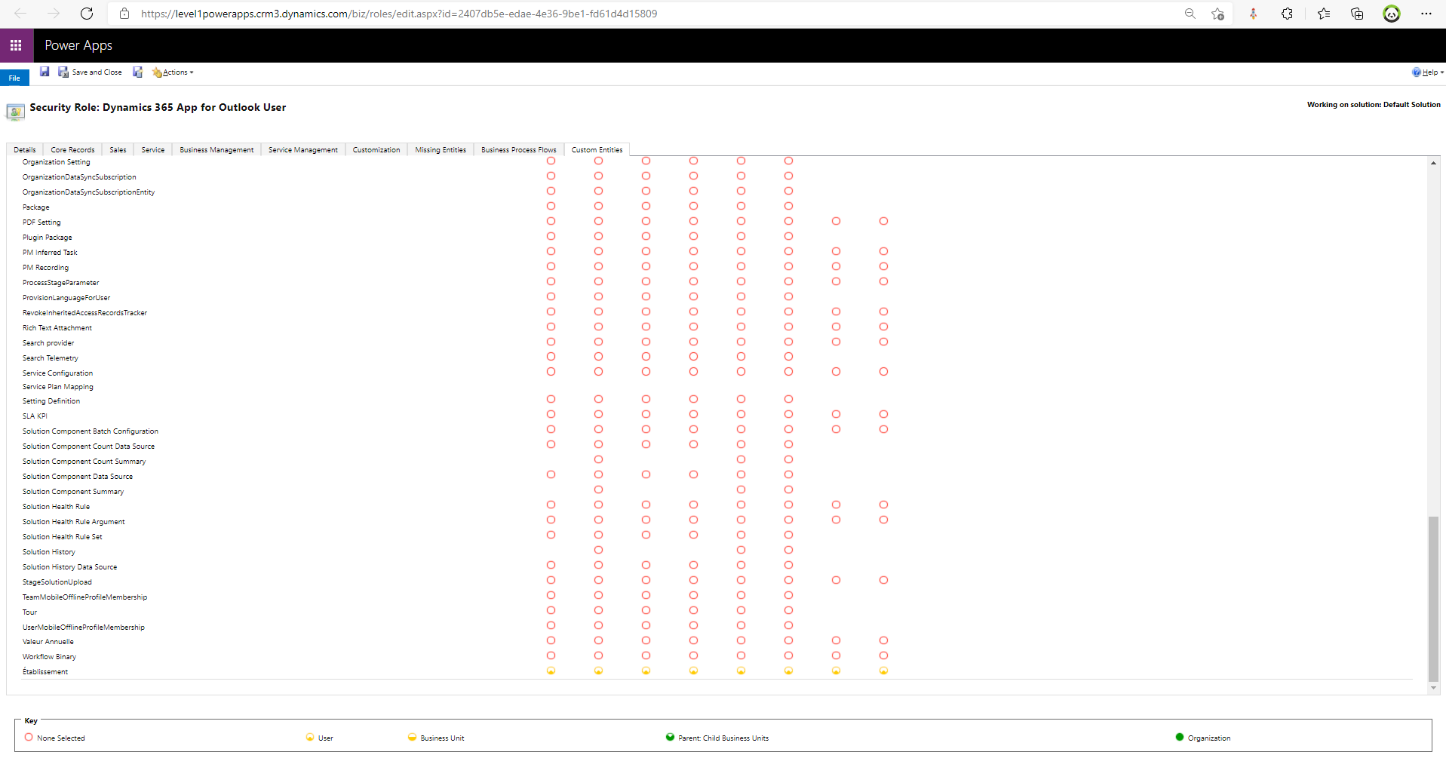Switch to the Details tab
This screenshot has width=1446, height=758.
25,149
